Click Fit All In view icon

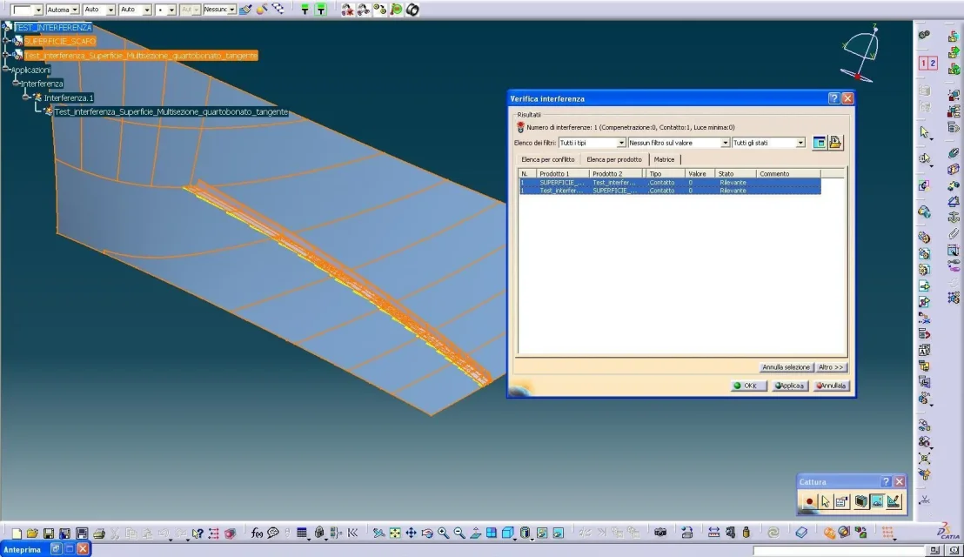click(x=395, y=533)
